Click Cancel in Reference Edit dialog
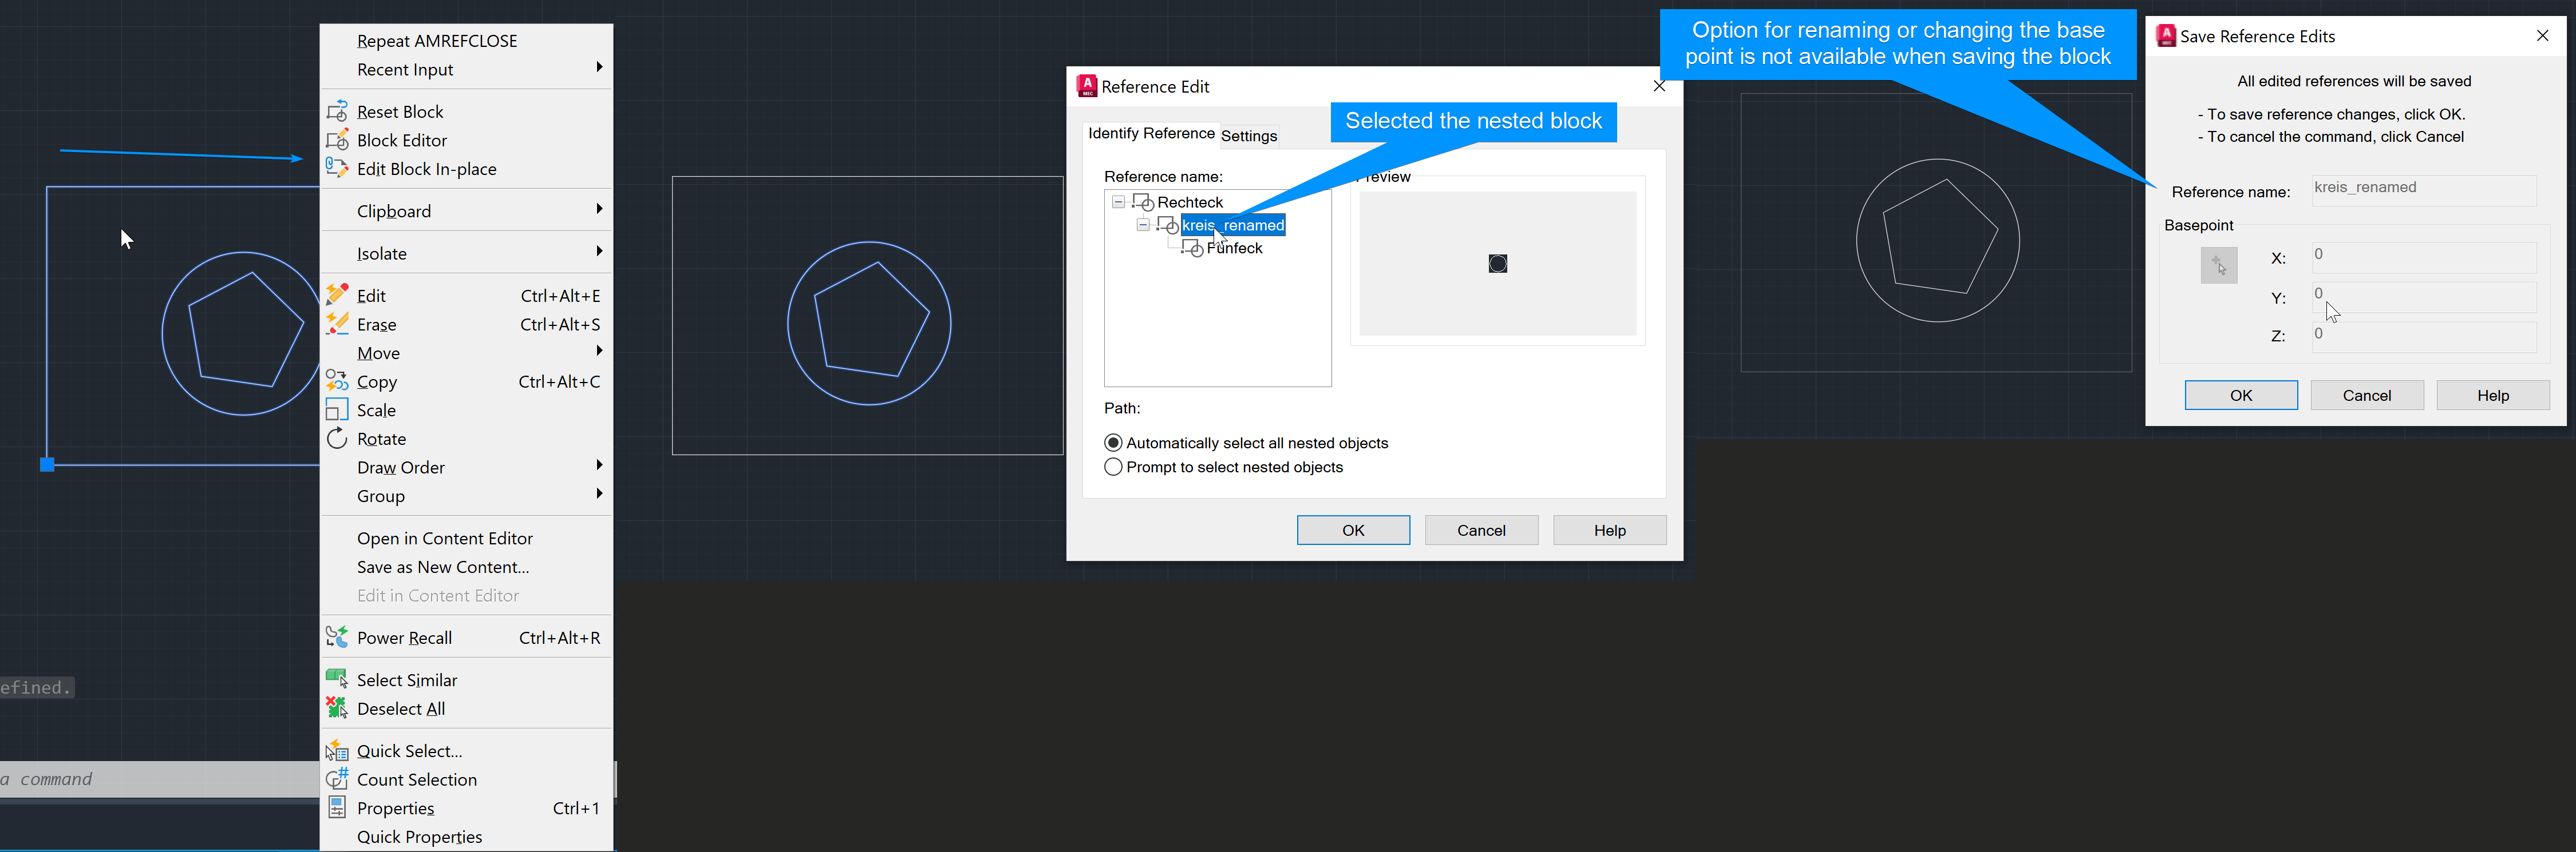Viewport: 2576px width, 852px height. point(1480,531)
